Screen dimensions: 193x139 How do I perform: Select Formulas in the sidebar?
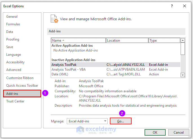coord(13,24)
